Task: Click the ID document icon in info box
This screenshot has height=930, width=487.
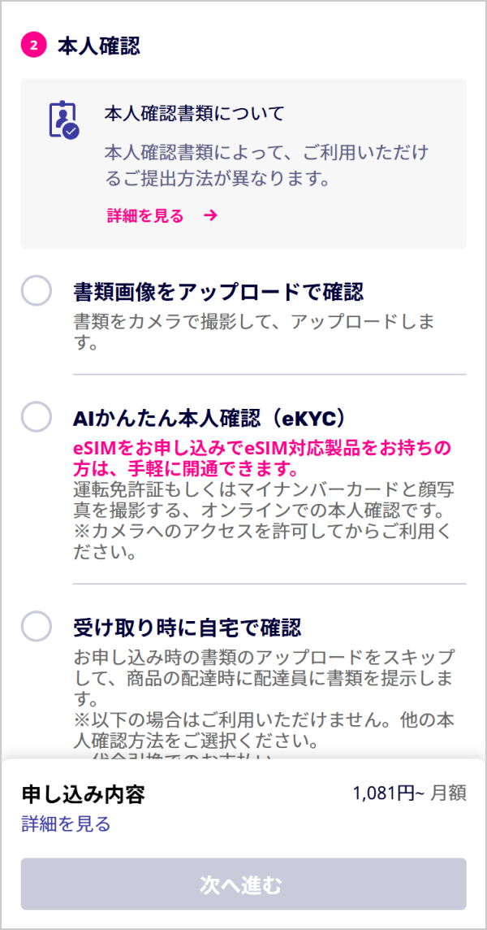Action: [62, 120]
